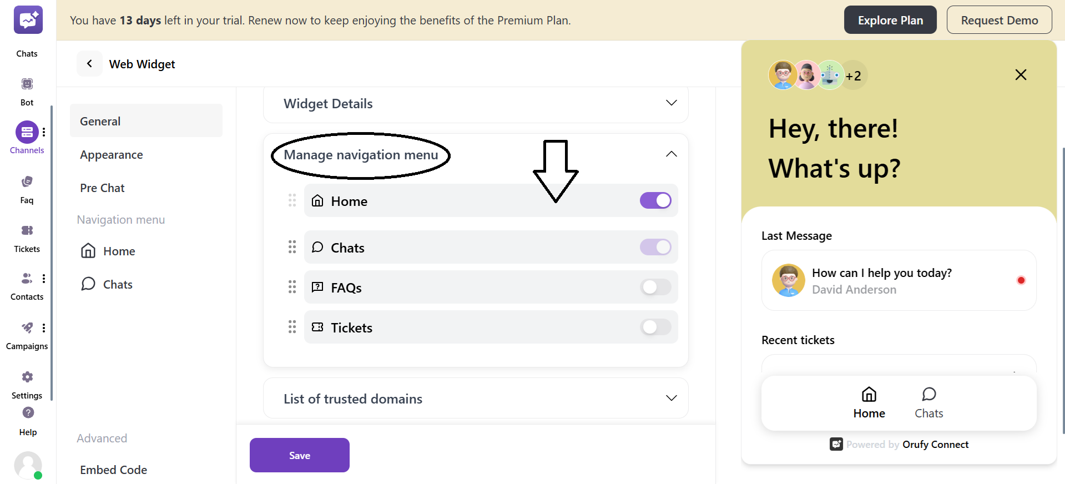This screenshot has width=1065, height=484.
Task: Enable the Tickets toggle switch
Action: 655,327
